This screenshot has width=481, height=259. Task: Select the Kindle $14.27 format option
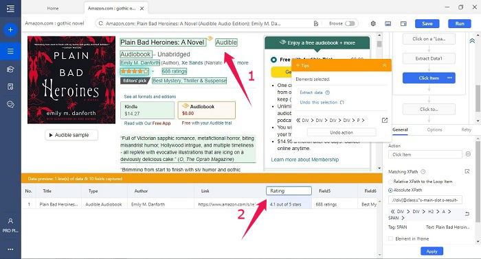[147, 110]
